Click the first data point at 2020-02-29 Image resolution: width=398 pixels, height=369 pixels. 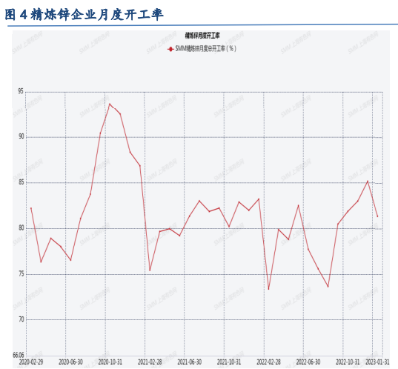[x=31, y=208]
